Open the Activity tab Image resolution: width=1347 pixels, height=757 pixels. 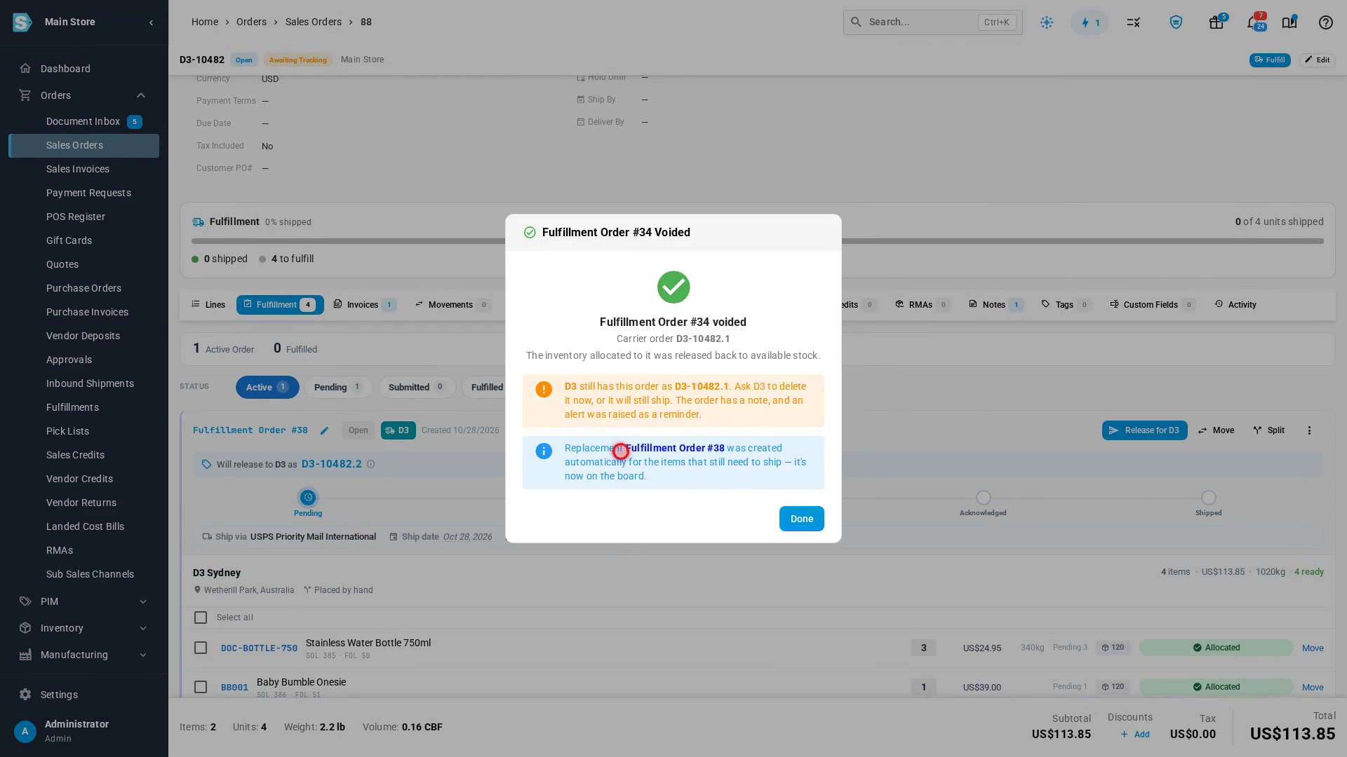1235,305
